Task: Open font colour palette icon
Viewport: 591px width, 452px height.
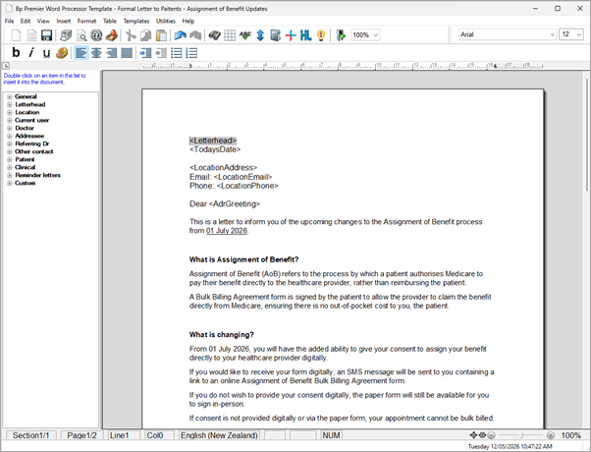Action: 62,53
